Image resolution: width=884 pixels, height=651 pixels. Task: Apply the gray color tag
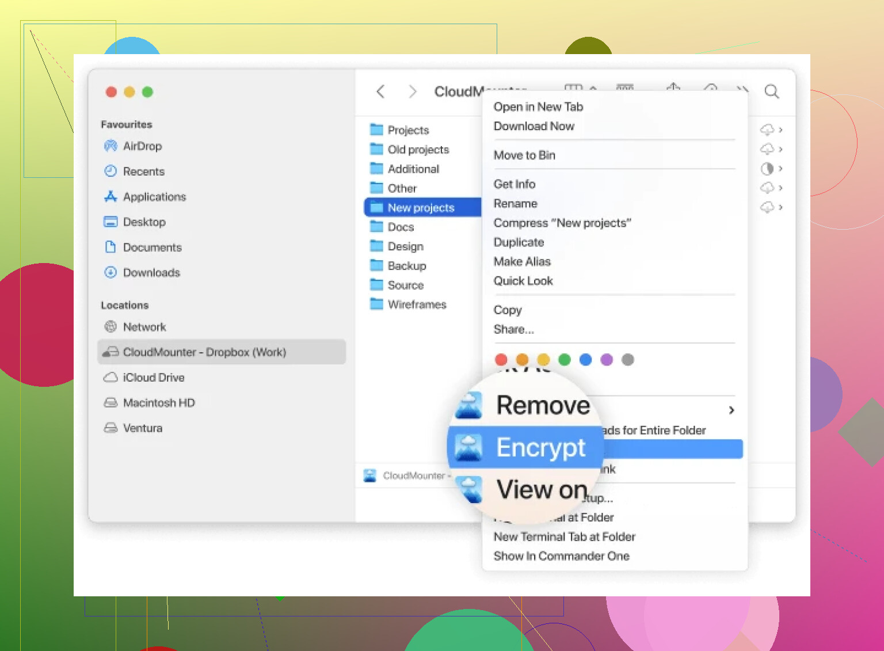coord(628,360)
